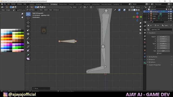Toggle the Collection exclude checkbox

pos(167,9)
